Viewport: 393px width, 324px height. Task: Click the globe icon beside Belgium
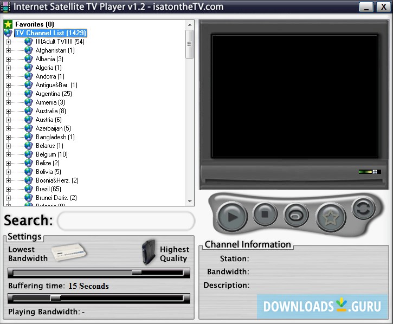[x=29, y=154]
